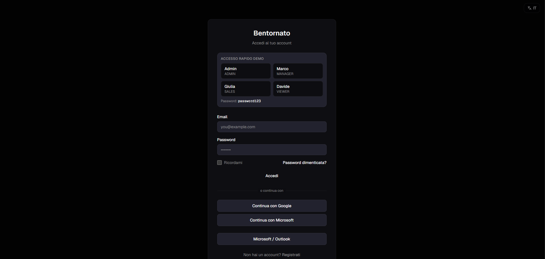Open the IT language switcher
Screen dimensions: 545x259
pos(532,8)
